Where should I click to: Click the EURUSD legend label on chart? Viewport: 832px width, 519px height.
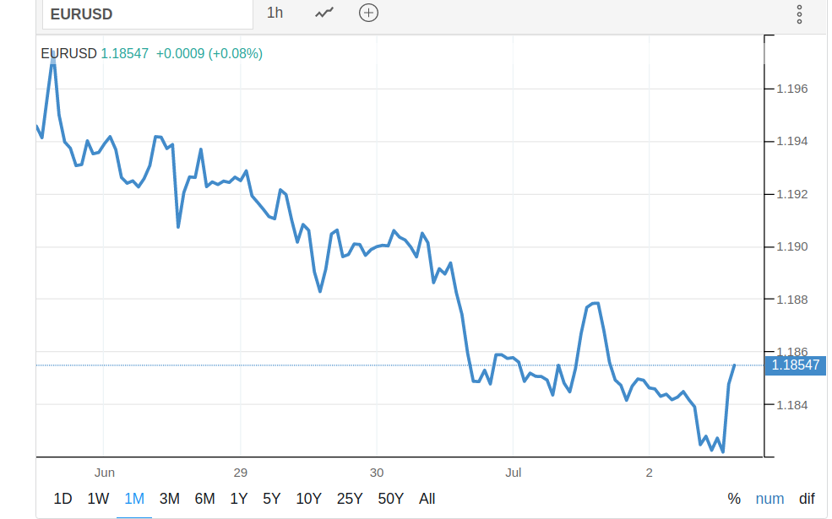(69, 53)
